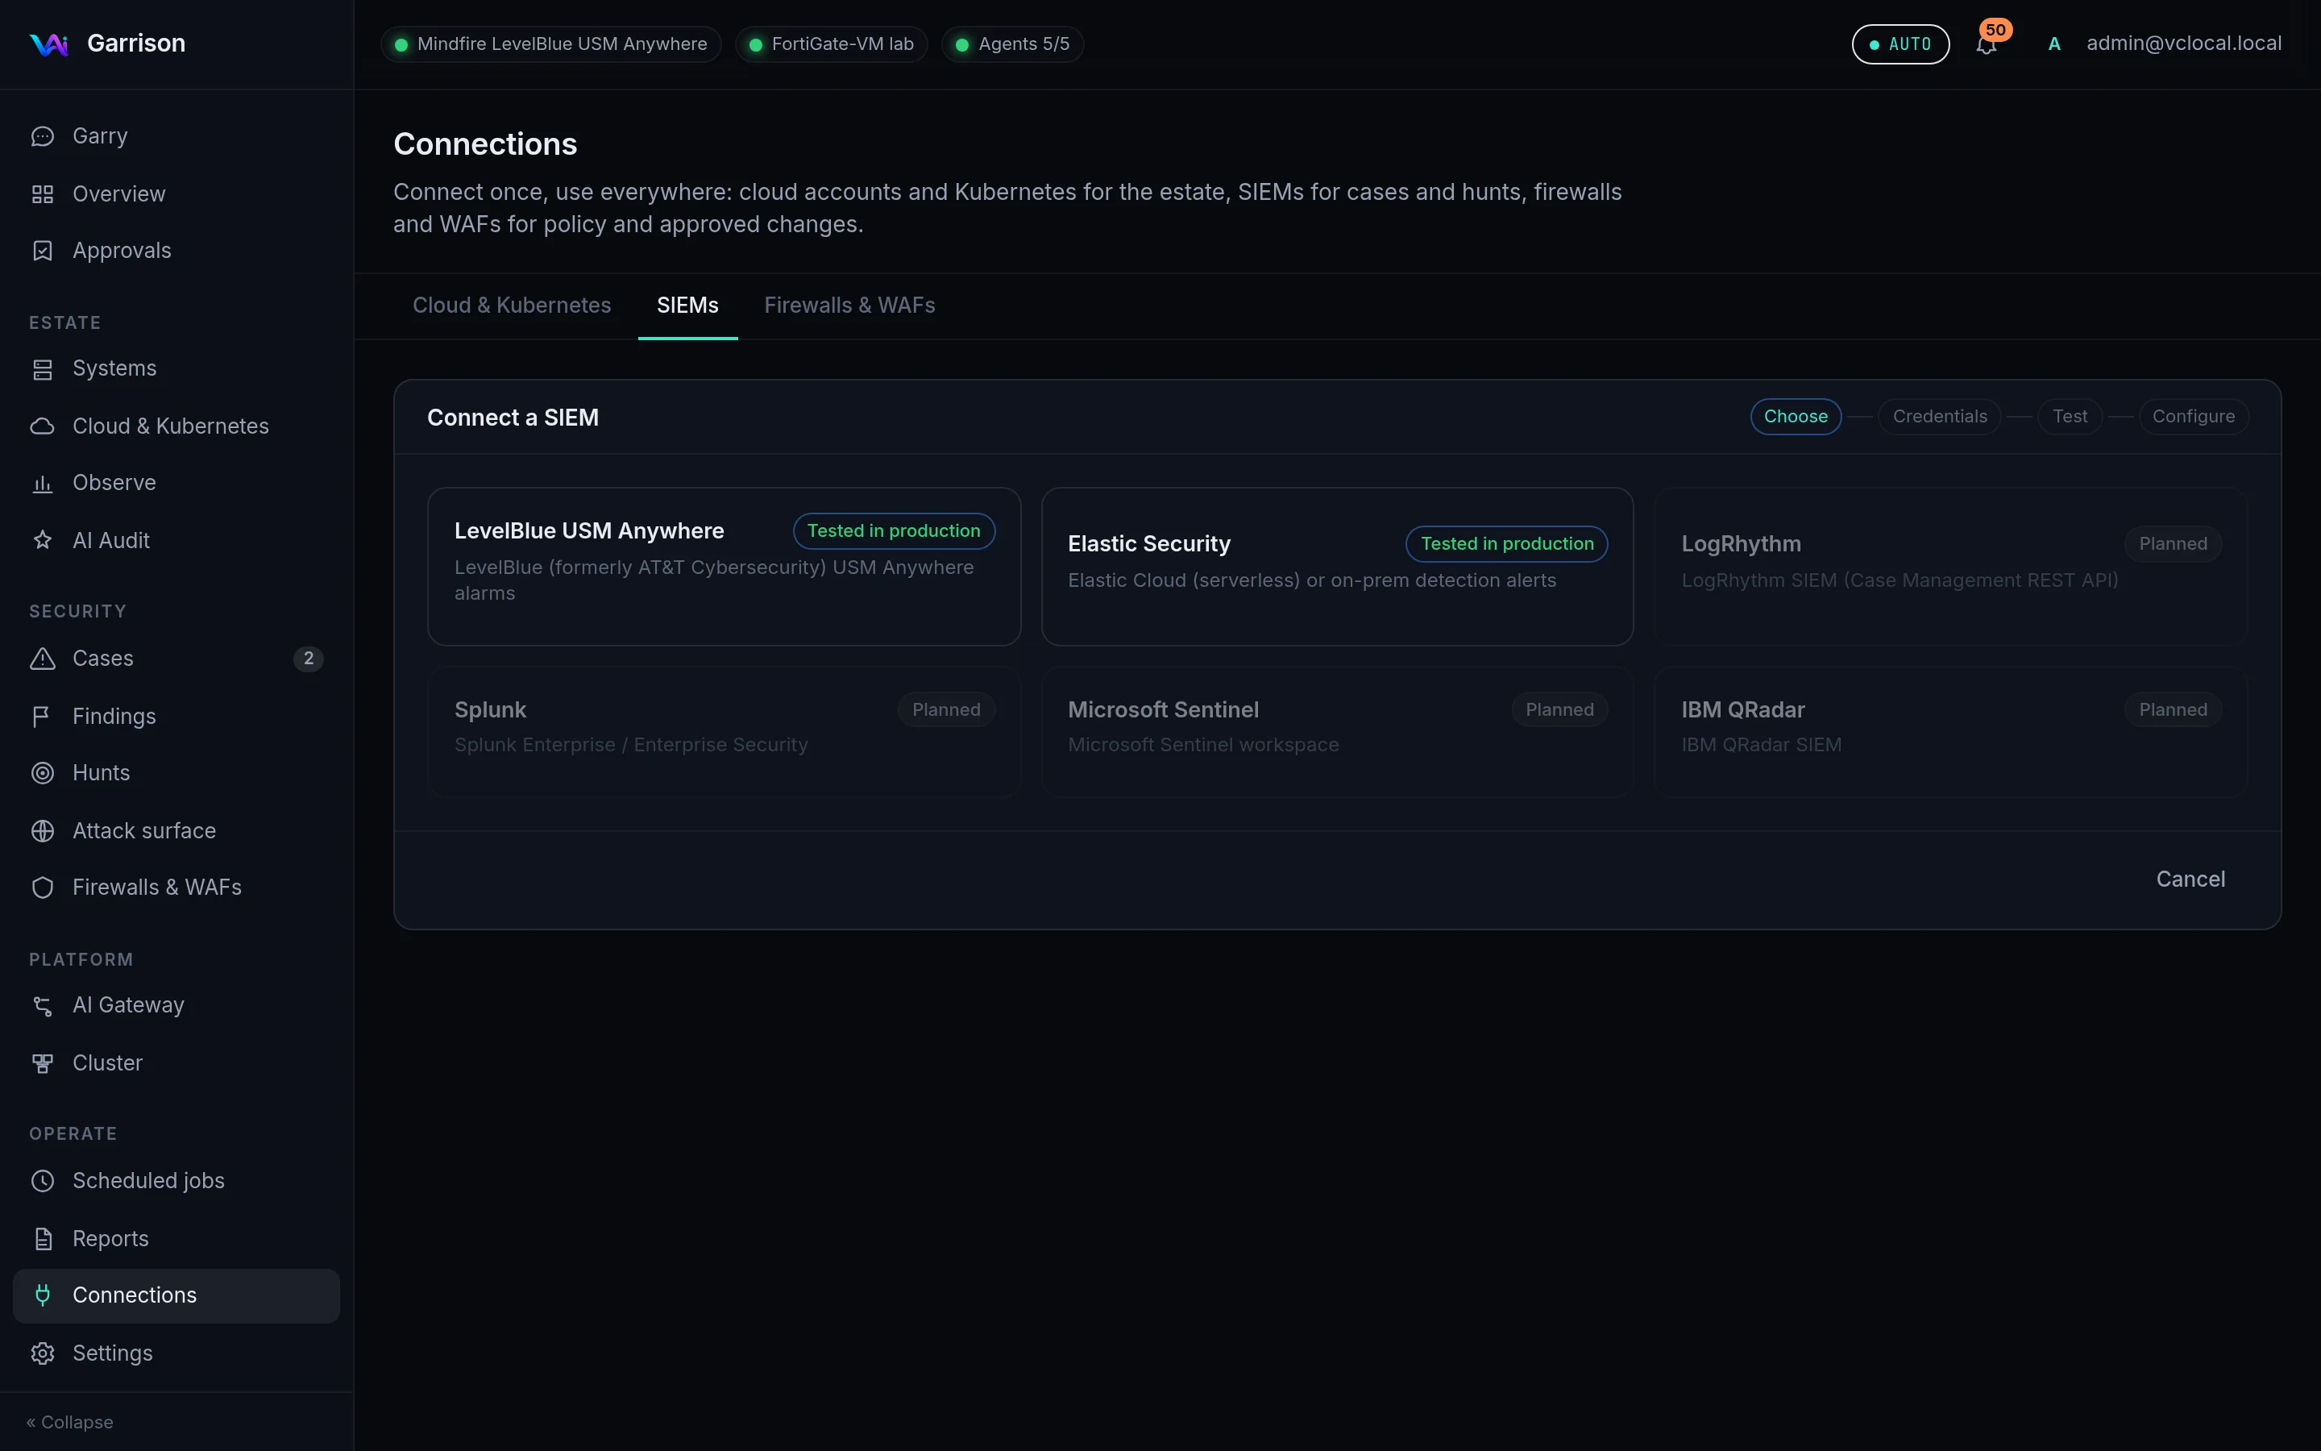Click the Cloud & Kubernetes cloud icon
The width and height of the screenshot is (2321, 1451).
[42, 426]
